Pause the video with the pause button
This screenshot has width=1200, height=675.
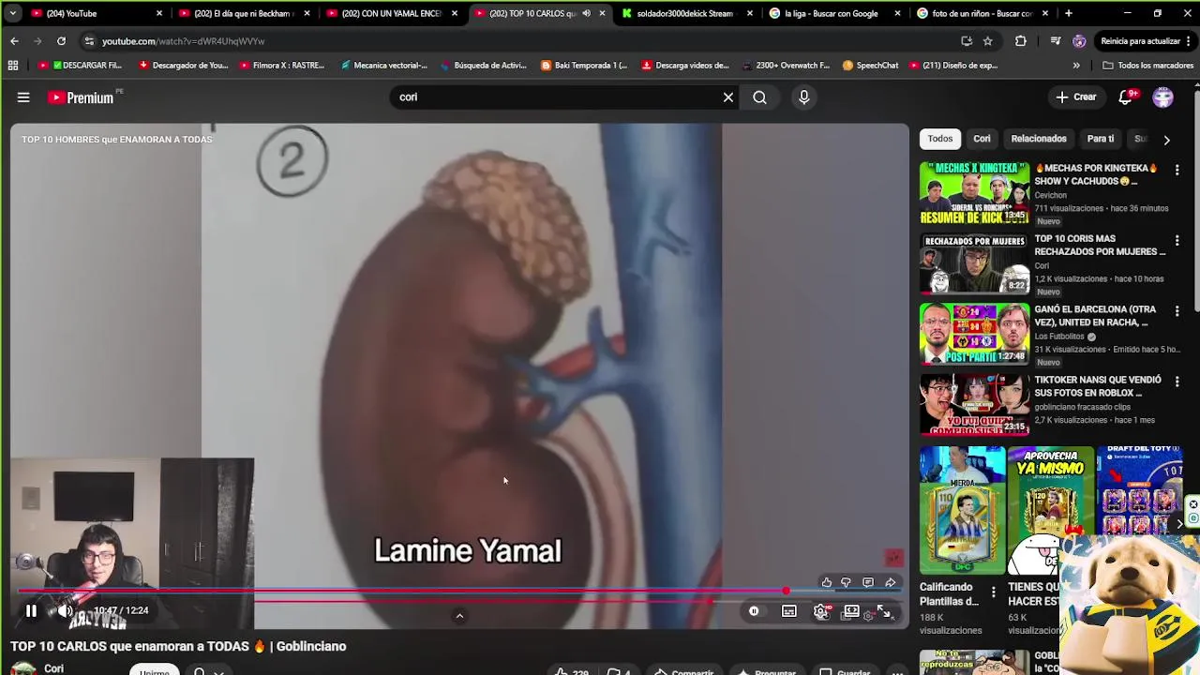(31, 611)
